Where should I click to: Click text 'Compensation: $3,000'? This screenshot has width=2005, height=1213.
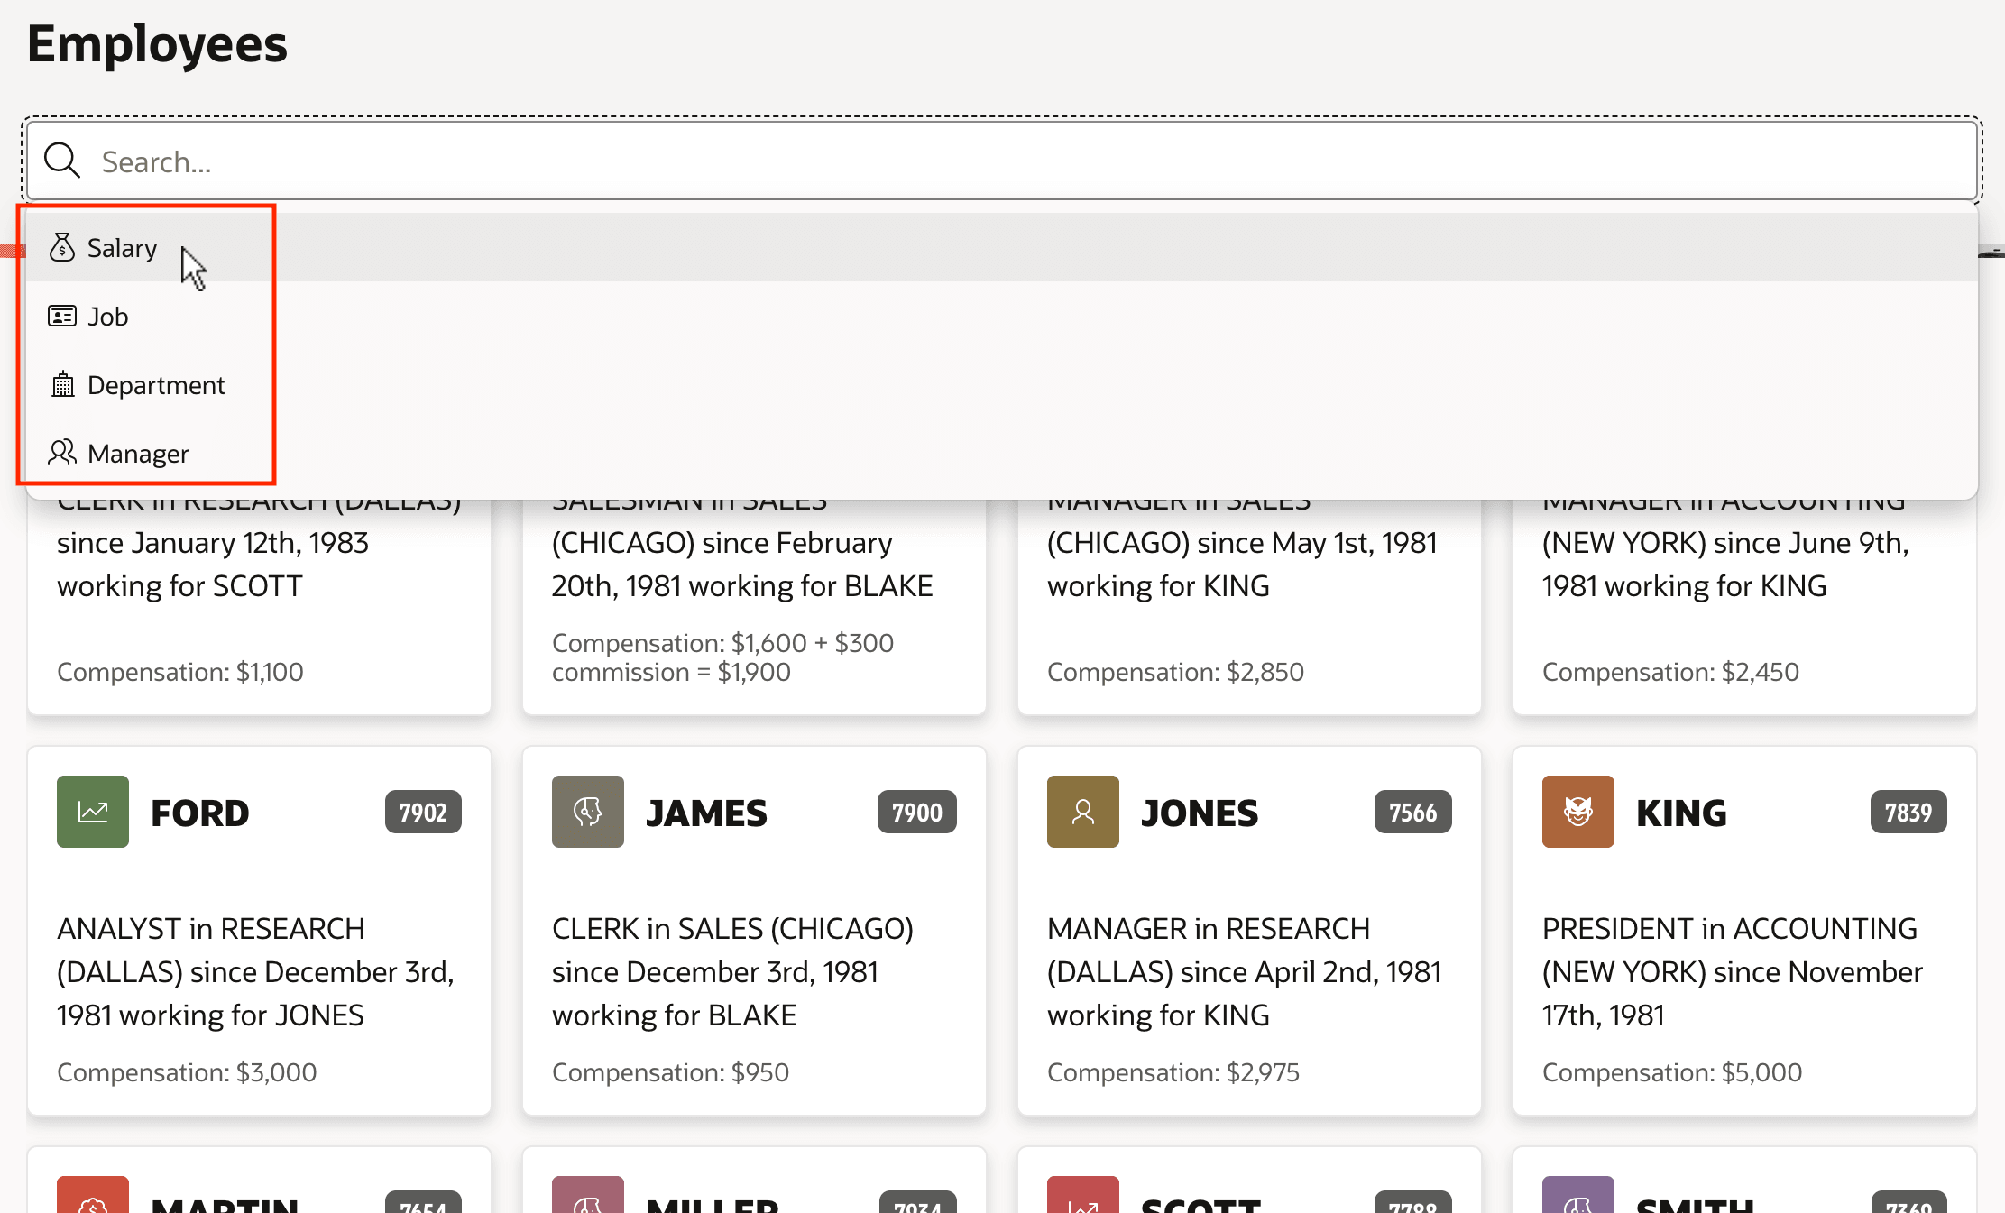click(x=187, y=1072)
